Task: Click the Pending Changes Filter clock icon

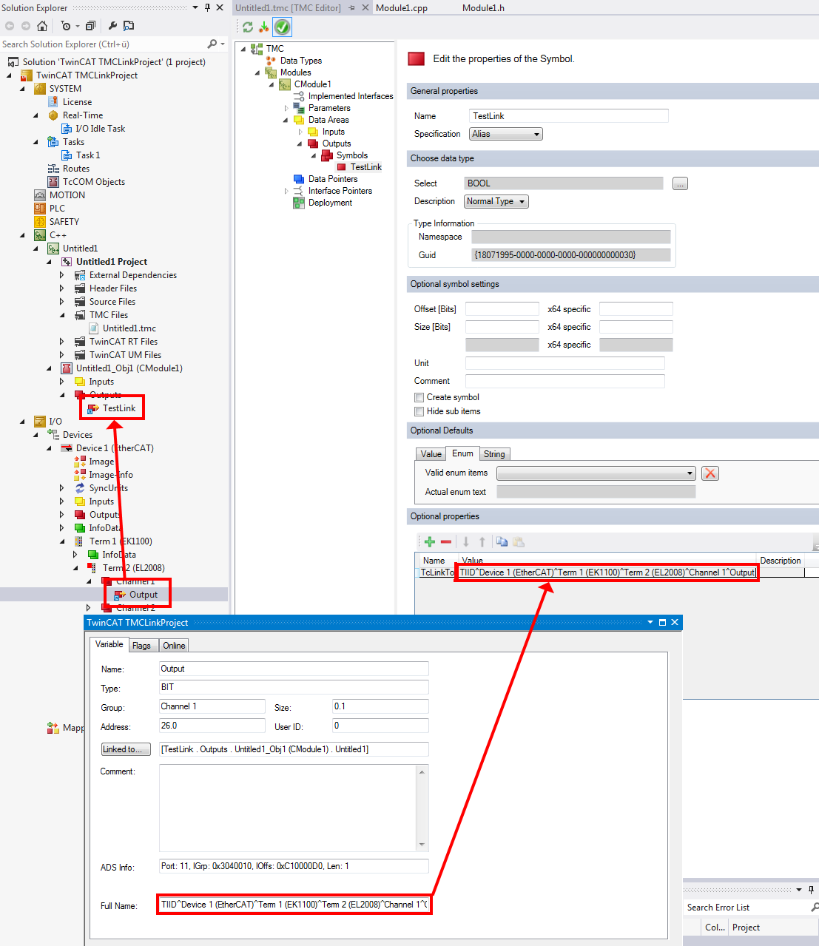Action: 66,26
